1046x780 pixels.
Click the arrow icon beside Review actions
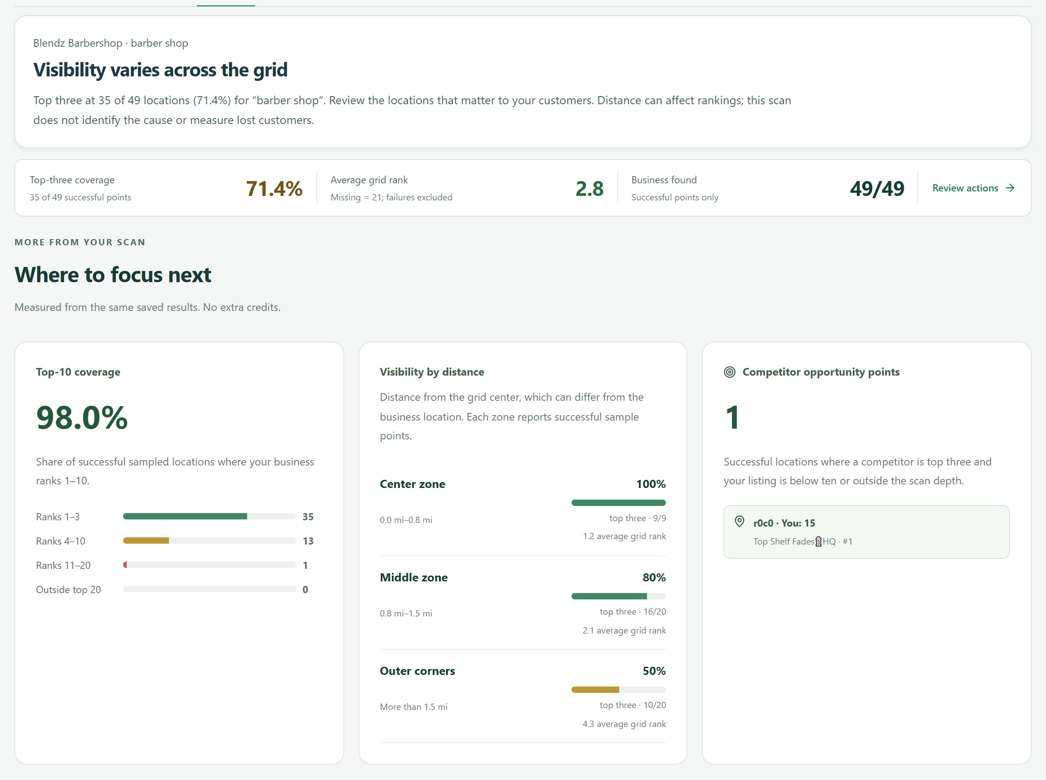tap(1010, 188)
